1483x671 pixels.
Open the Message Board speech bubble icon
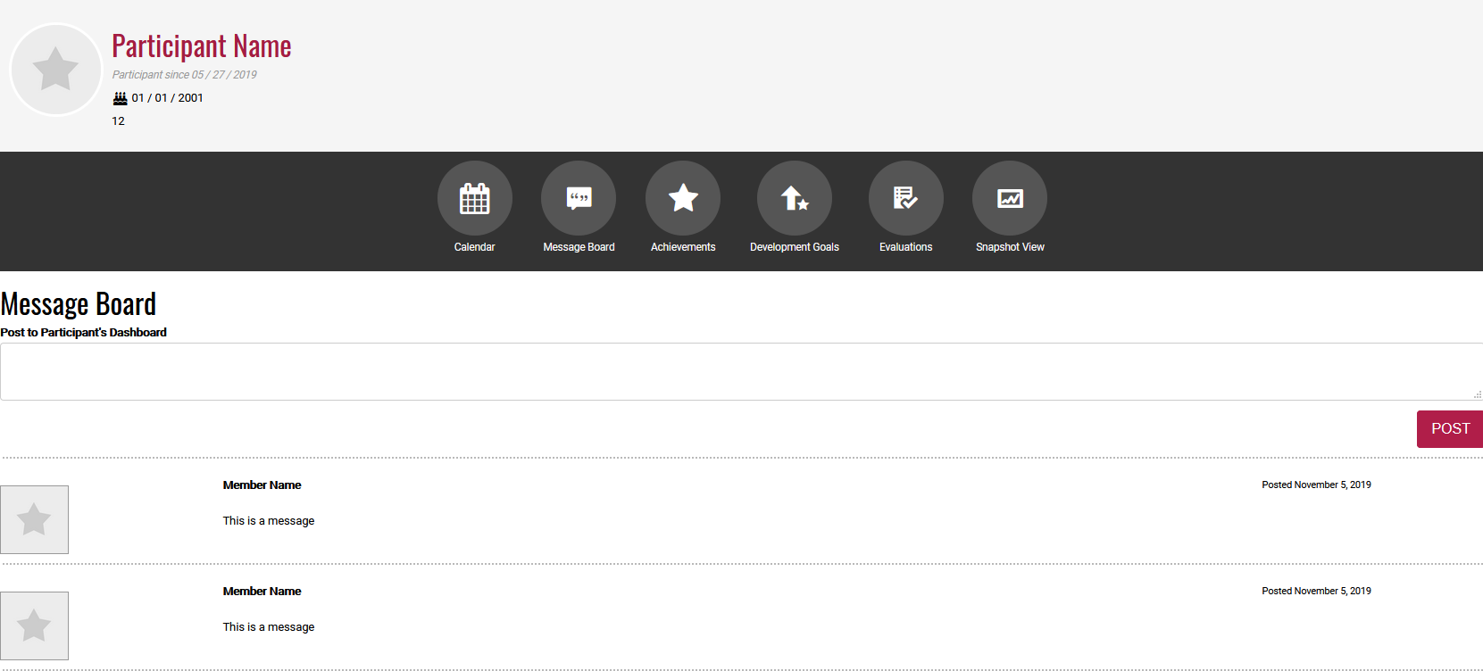pyautogui.click(x=579, y=198)
